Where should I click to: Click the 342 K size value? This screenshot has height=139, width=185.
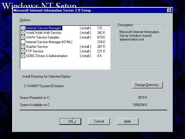101,33
